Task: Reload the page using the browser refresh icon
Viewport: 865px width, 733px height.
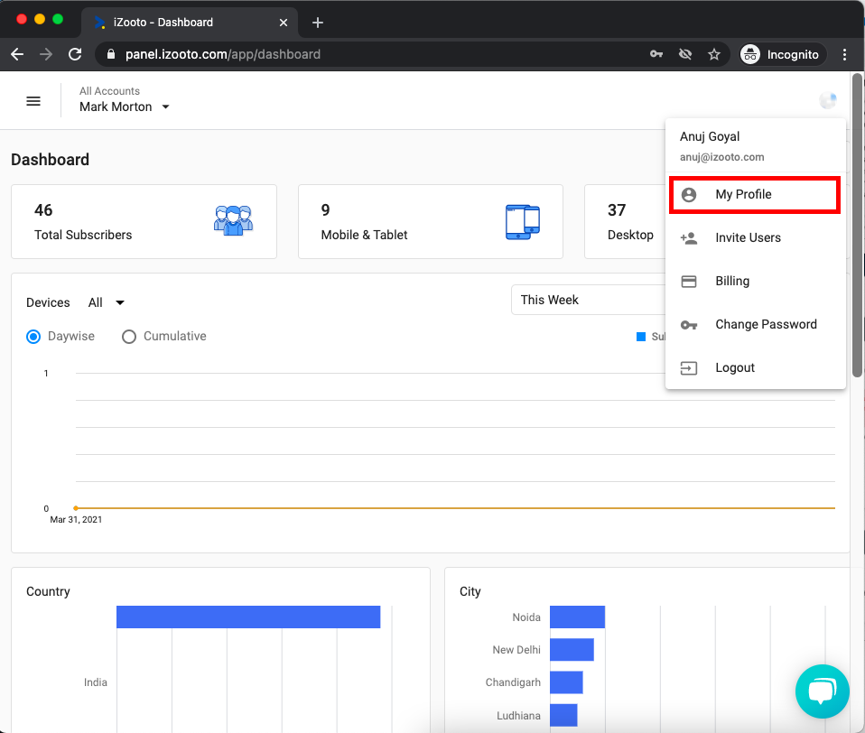Action: coord(75,54)
